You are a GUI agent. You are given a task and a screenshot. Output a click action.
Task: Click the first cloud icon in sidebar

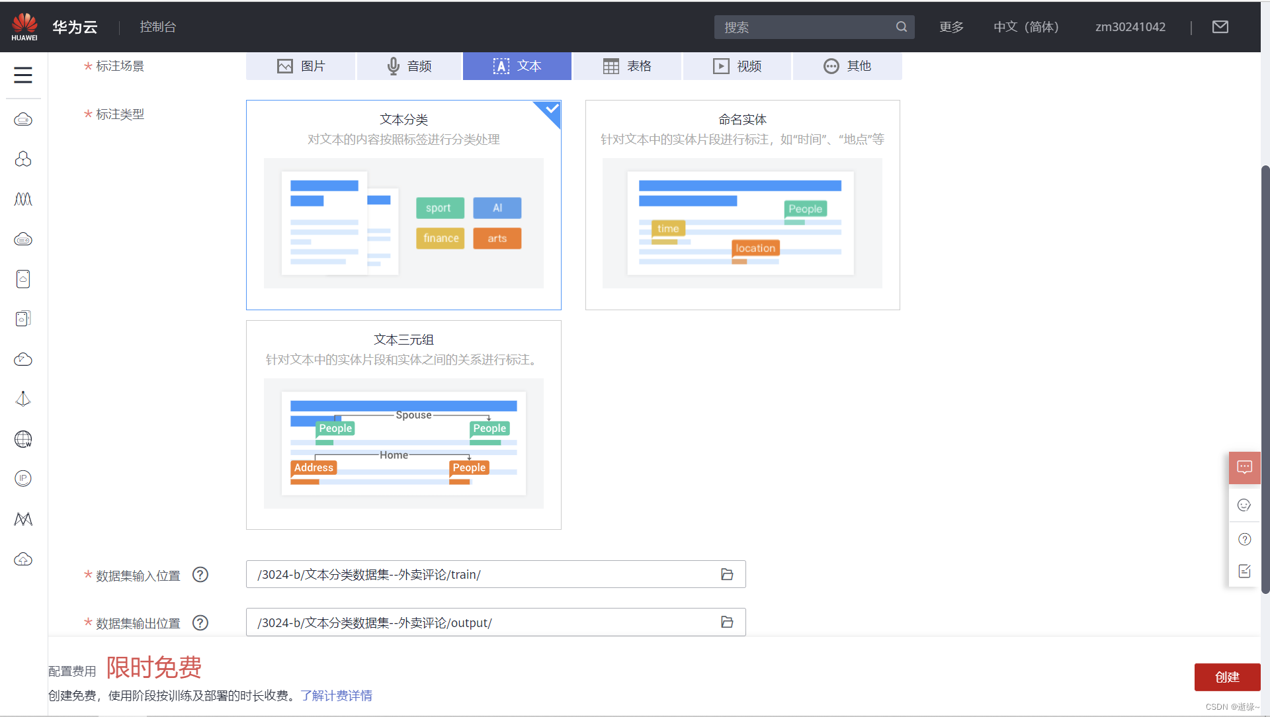pos(23,119)
